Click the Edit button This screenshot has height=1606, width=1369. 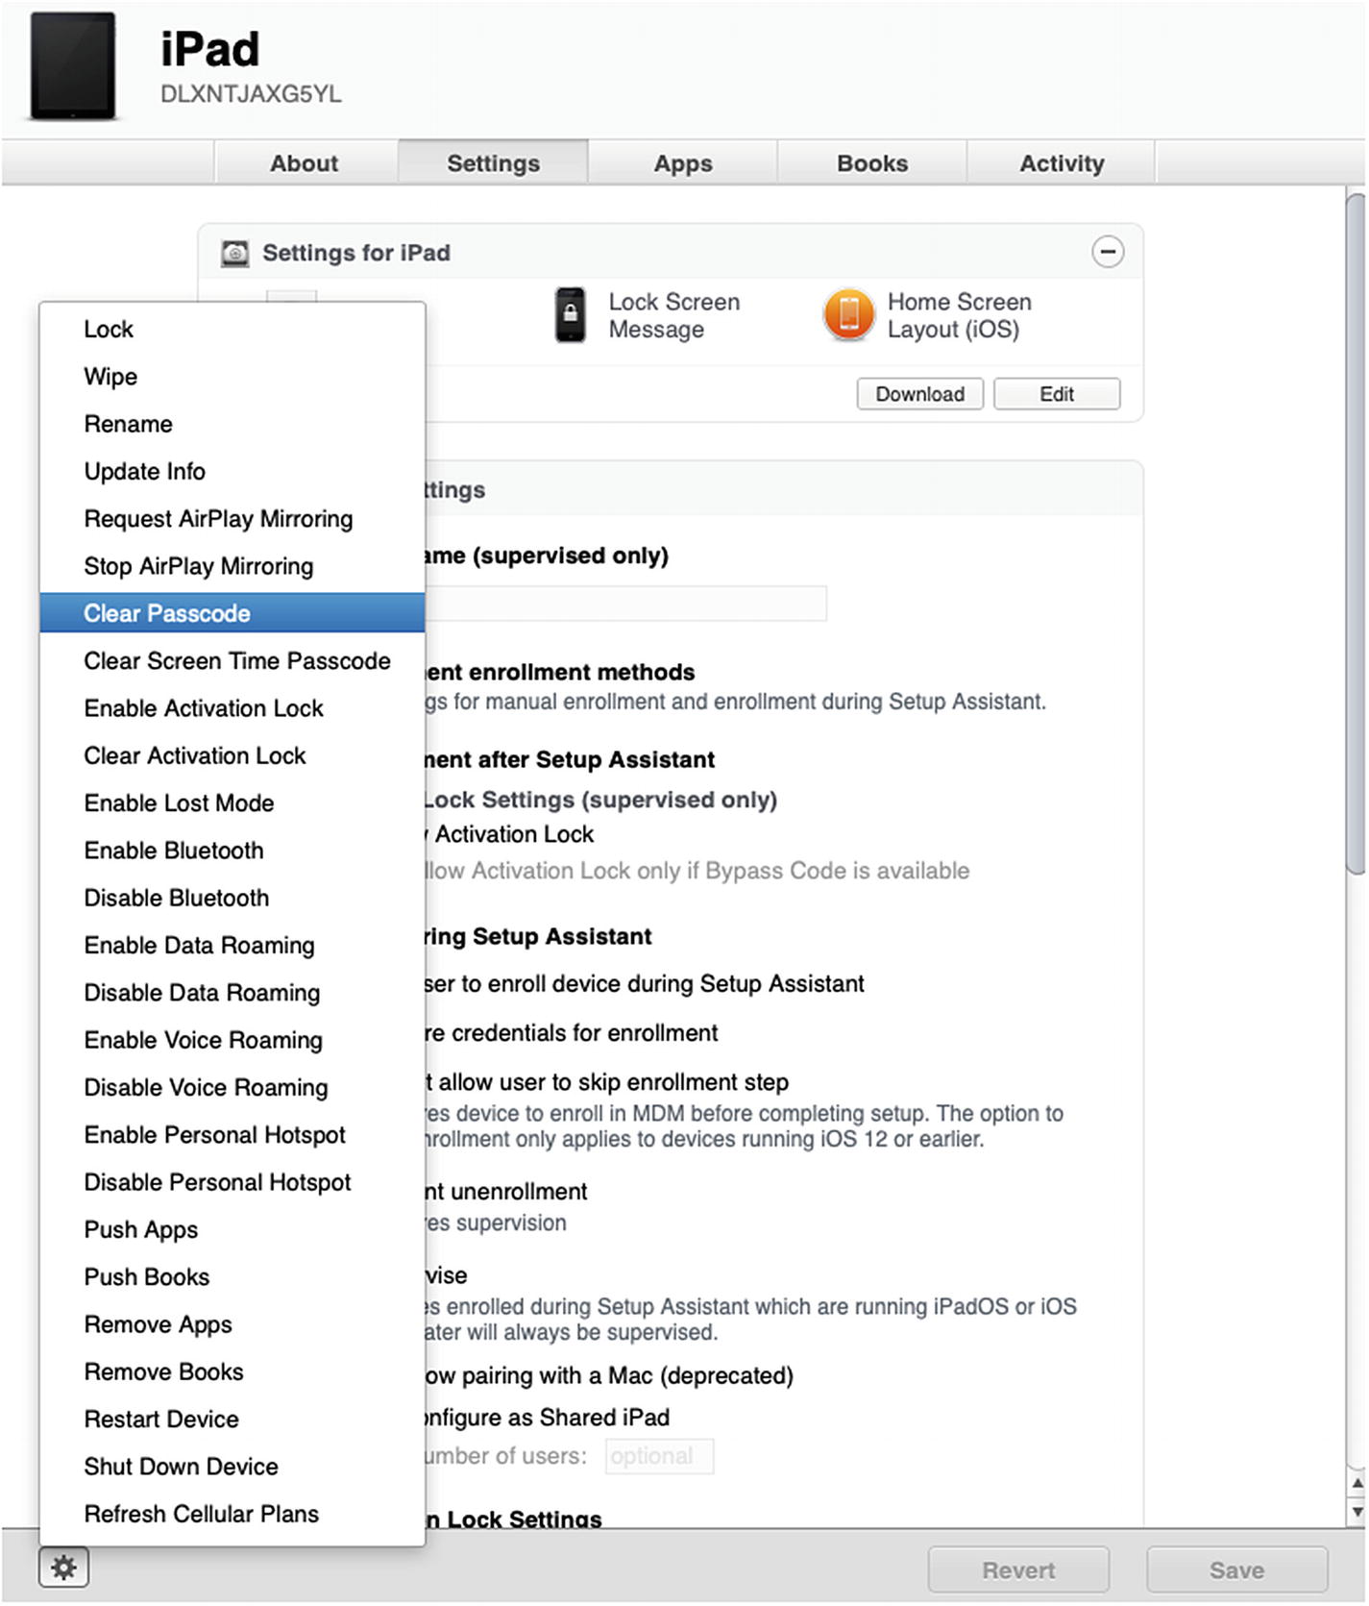pyautogui.click(x=1057, y=394)
